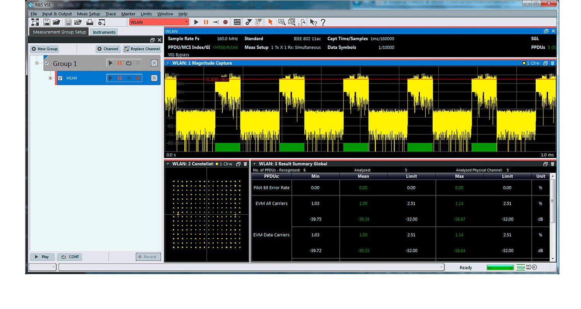Screen dimensions: 581x309
Task: Open the Meas Setup menu
Action: pyautogui.click(x=88, y=14)
